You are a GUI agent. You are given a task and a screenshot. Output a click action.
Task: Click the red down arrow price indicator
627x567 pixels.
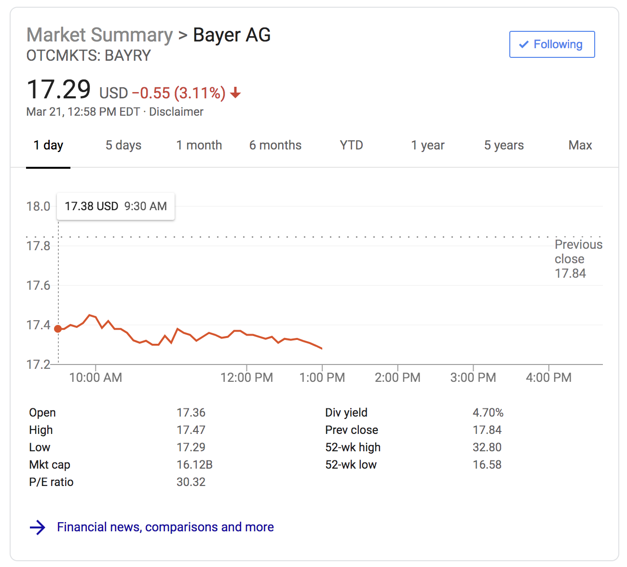[235, 93]
